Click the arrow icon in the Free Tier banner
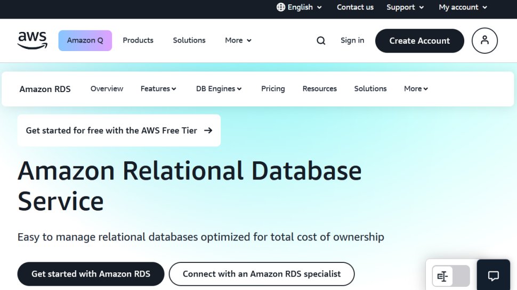The height and width of the screenshot is (290, 517). 208,131
